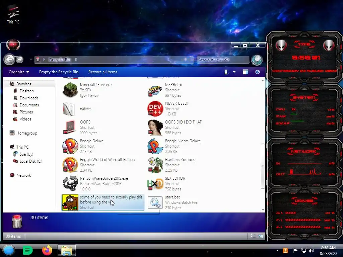Viewport: 343px width, 257px height.
Task: Click the volume speaker tray icon
Action: tap(312, 251)
